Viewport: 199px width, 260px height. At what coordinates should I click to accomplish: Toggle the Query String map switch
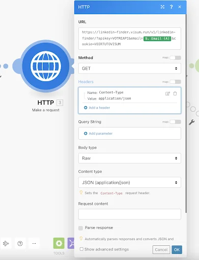tap(176, 122)
